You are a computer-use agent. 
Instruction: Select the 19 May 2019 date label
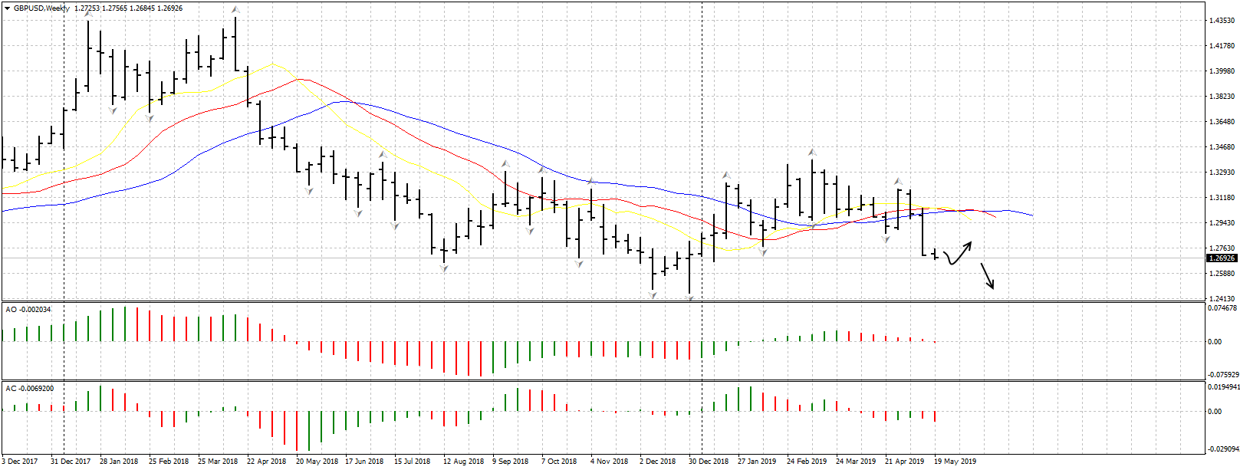click(x=955, y=462)
